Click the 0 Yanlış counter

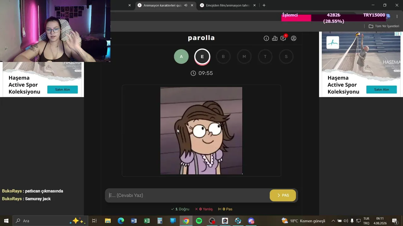pyautogui.click(x=204, y=209)
